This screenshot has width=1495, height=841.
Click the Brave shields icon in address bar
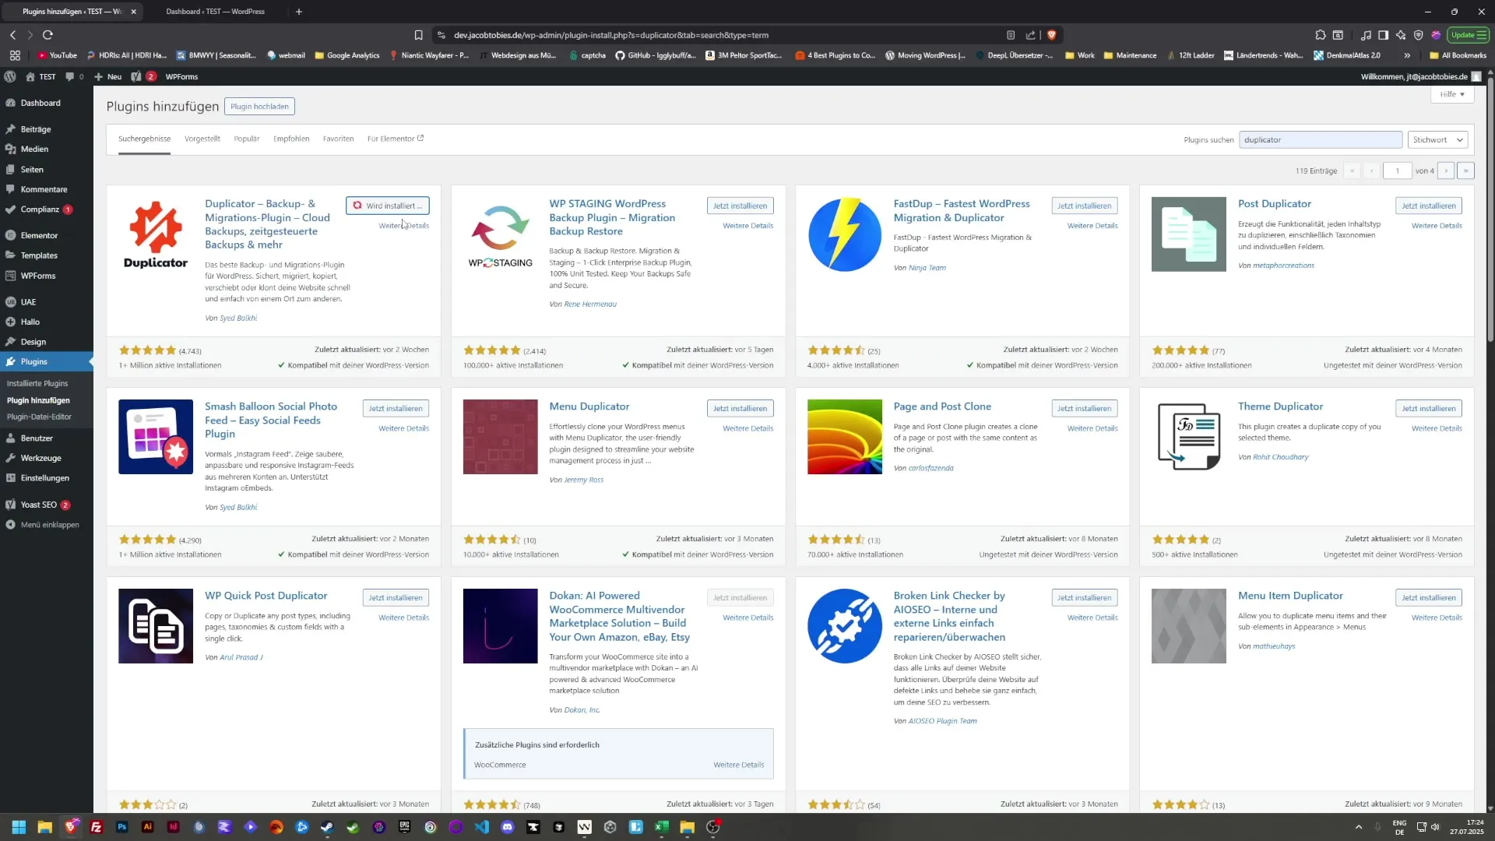point(1051,35)
